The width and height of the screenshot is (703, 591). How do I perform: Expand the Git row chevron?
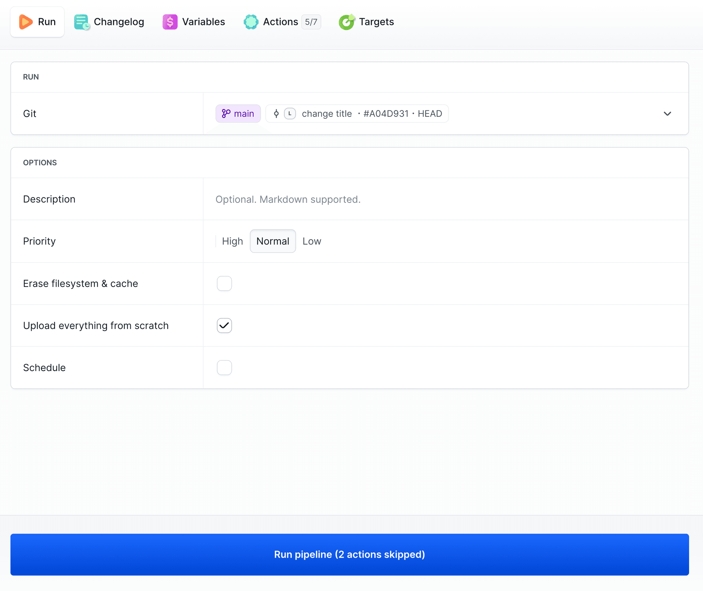[667, 114]
